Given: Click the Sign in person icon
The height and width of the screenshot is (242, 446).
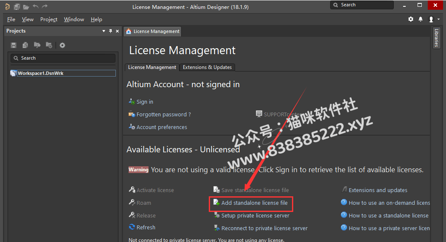Looking at the screenshot, I should click(x=132, y=101).
